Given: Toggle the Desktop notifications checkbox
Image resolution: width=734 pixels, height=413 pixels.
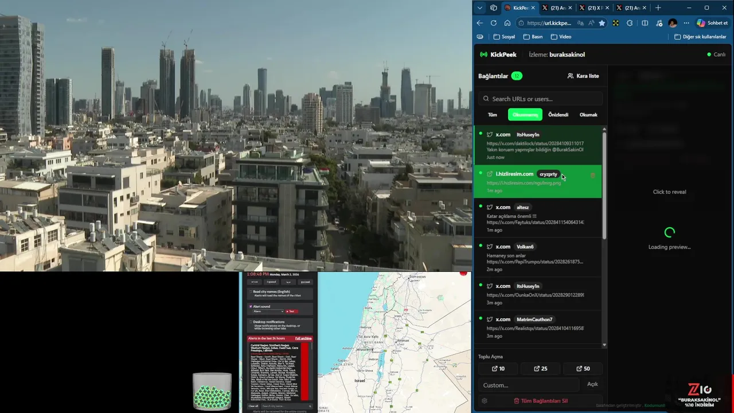Looking at the screenshot, I should pyautogui.click(x=251, y=322).
